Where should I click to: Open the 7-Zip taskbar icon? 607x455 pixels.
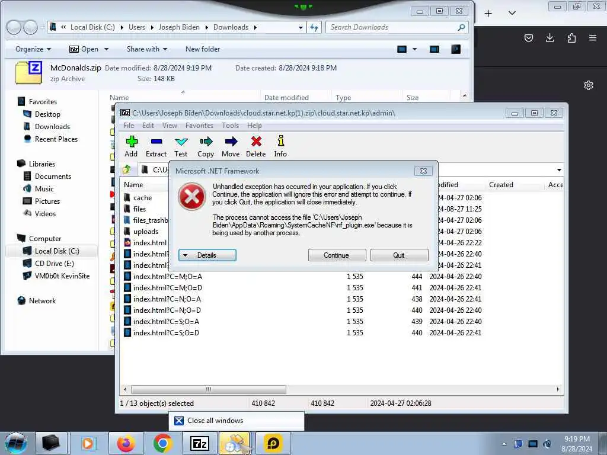(x=200, y=443)
